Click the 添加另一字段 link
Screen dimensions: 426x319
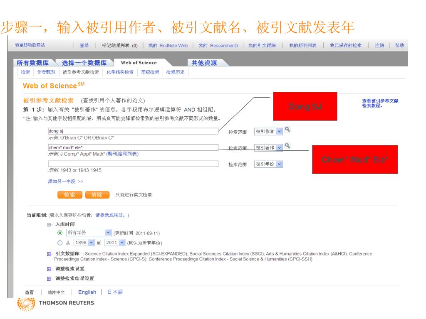[x=65, y=182]
